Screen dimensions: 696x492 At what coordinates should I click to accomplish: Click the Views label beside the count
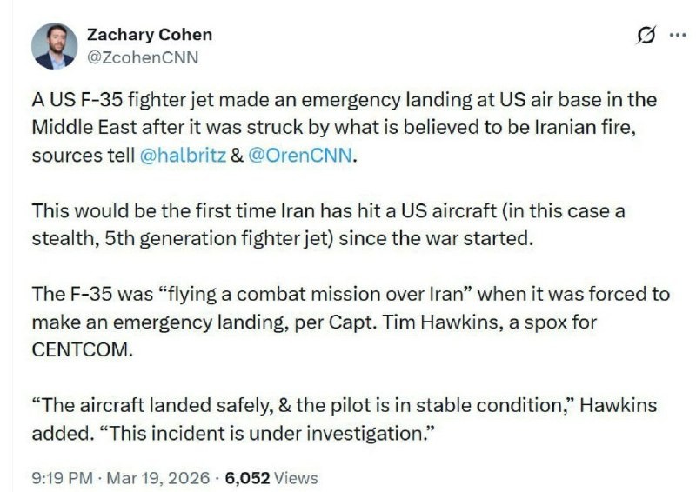[297, 478]
